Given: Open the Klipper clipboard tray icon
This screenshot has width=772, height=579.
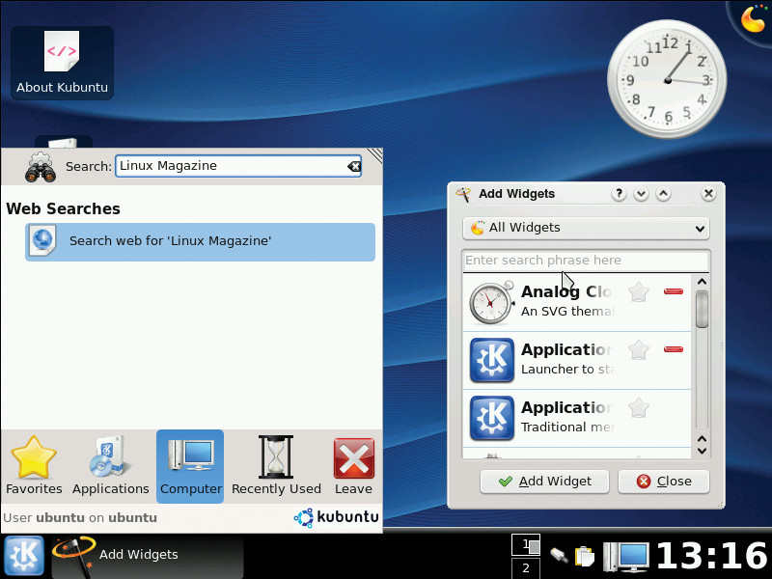Looking at the screenshot, I should (x=585, y=556).
